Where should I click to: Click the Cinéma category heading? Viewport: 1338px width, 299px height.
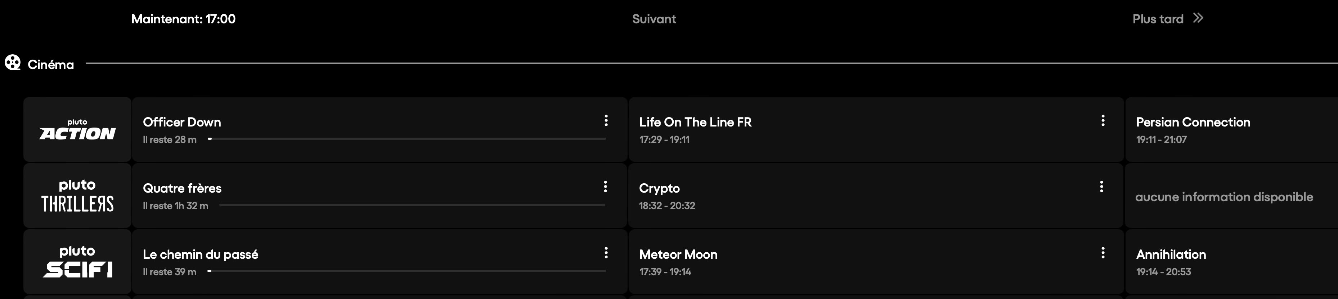pyautogui.click(x=51, y=65)
